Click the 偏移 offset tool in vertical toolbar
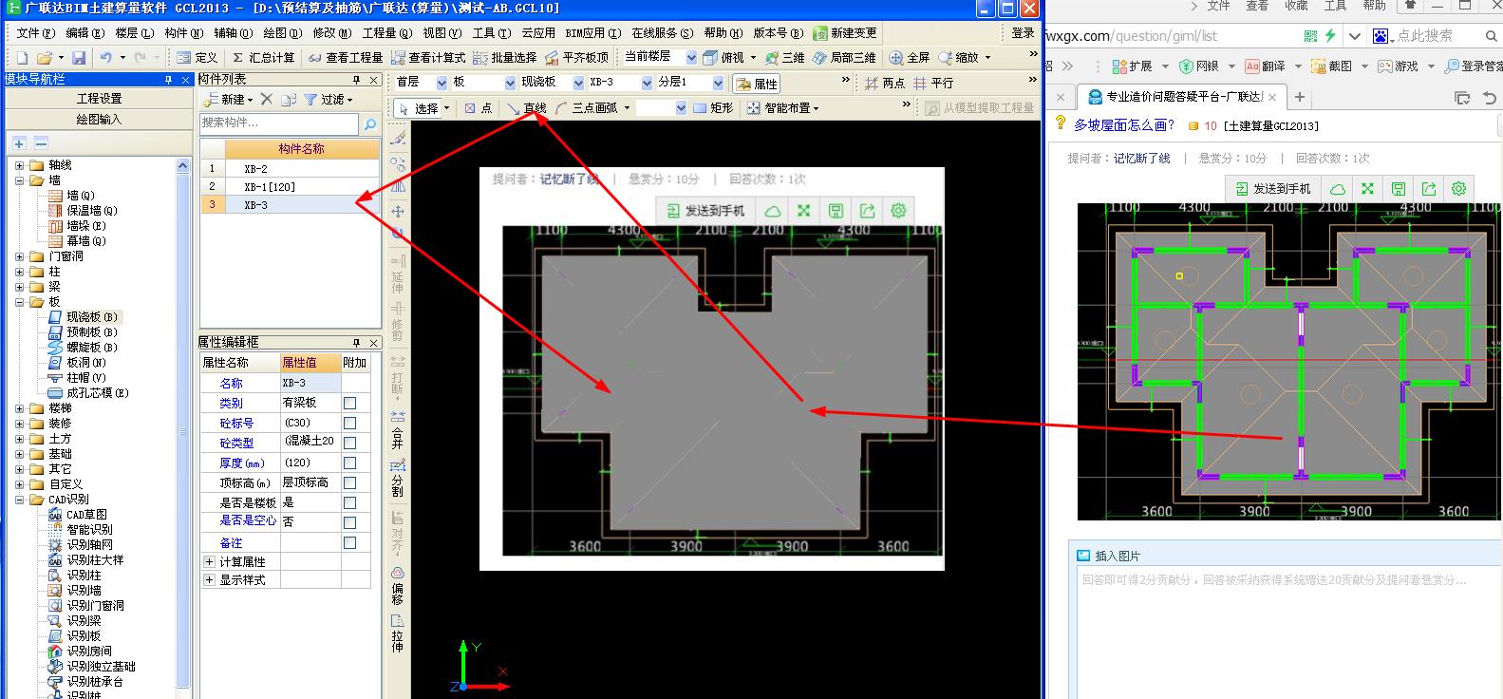This screenshot has height=699, width=1503. tap(398, 586)
